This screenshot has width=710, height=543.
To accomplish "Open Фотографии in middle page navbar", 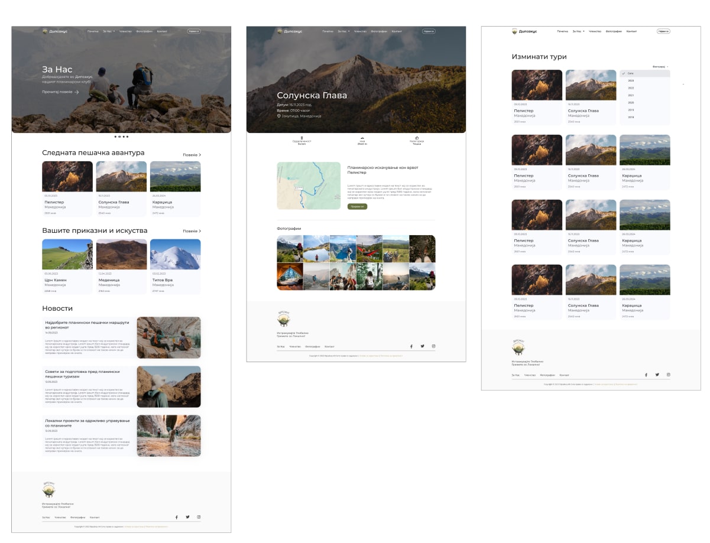I will pyautogui.click(x=379, y=31).
